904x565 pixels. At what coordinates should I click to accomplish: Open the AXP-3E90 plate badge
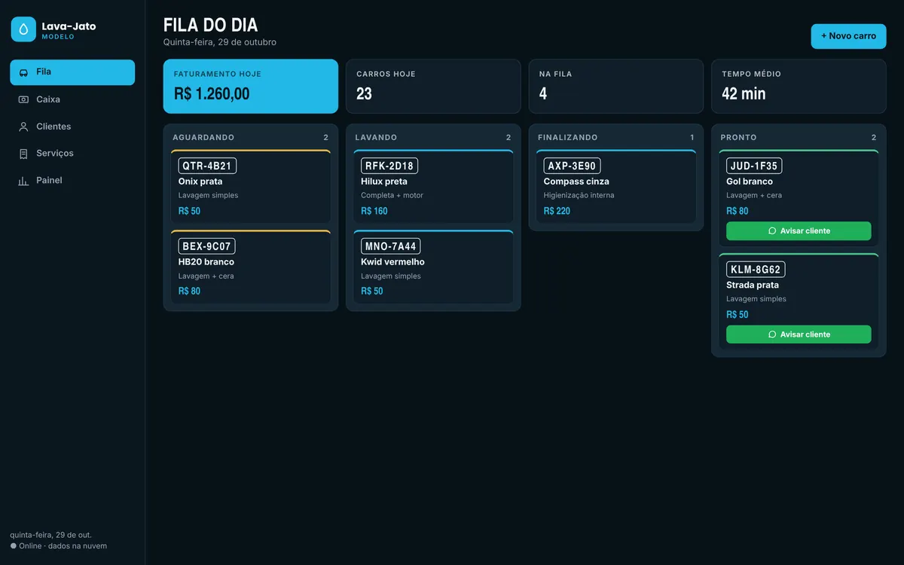(x=572, y=166)
